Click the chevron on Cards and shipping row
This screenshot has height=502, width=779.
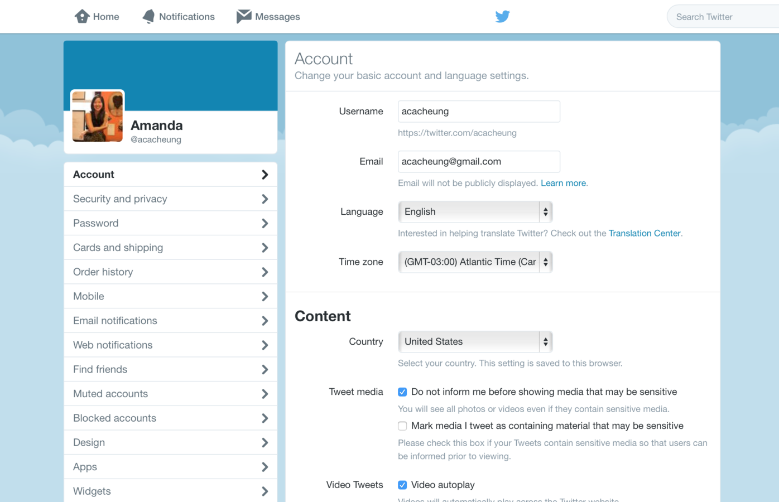[265, 248]
